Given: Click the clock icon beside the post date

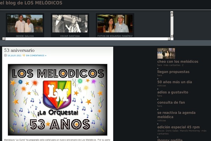Looking at the screenshot, I should click(5, 55).
